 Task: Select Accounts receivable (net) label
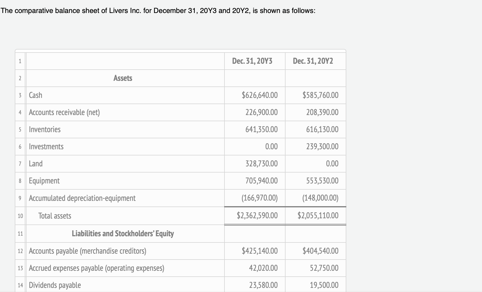(64, 112)
